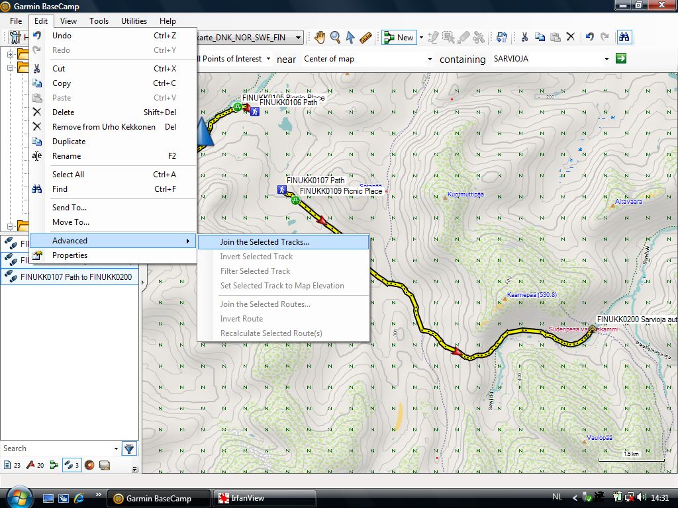Click the green search go arrow
This screenshot has height=508, width=678.
[620, 59]
